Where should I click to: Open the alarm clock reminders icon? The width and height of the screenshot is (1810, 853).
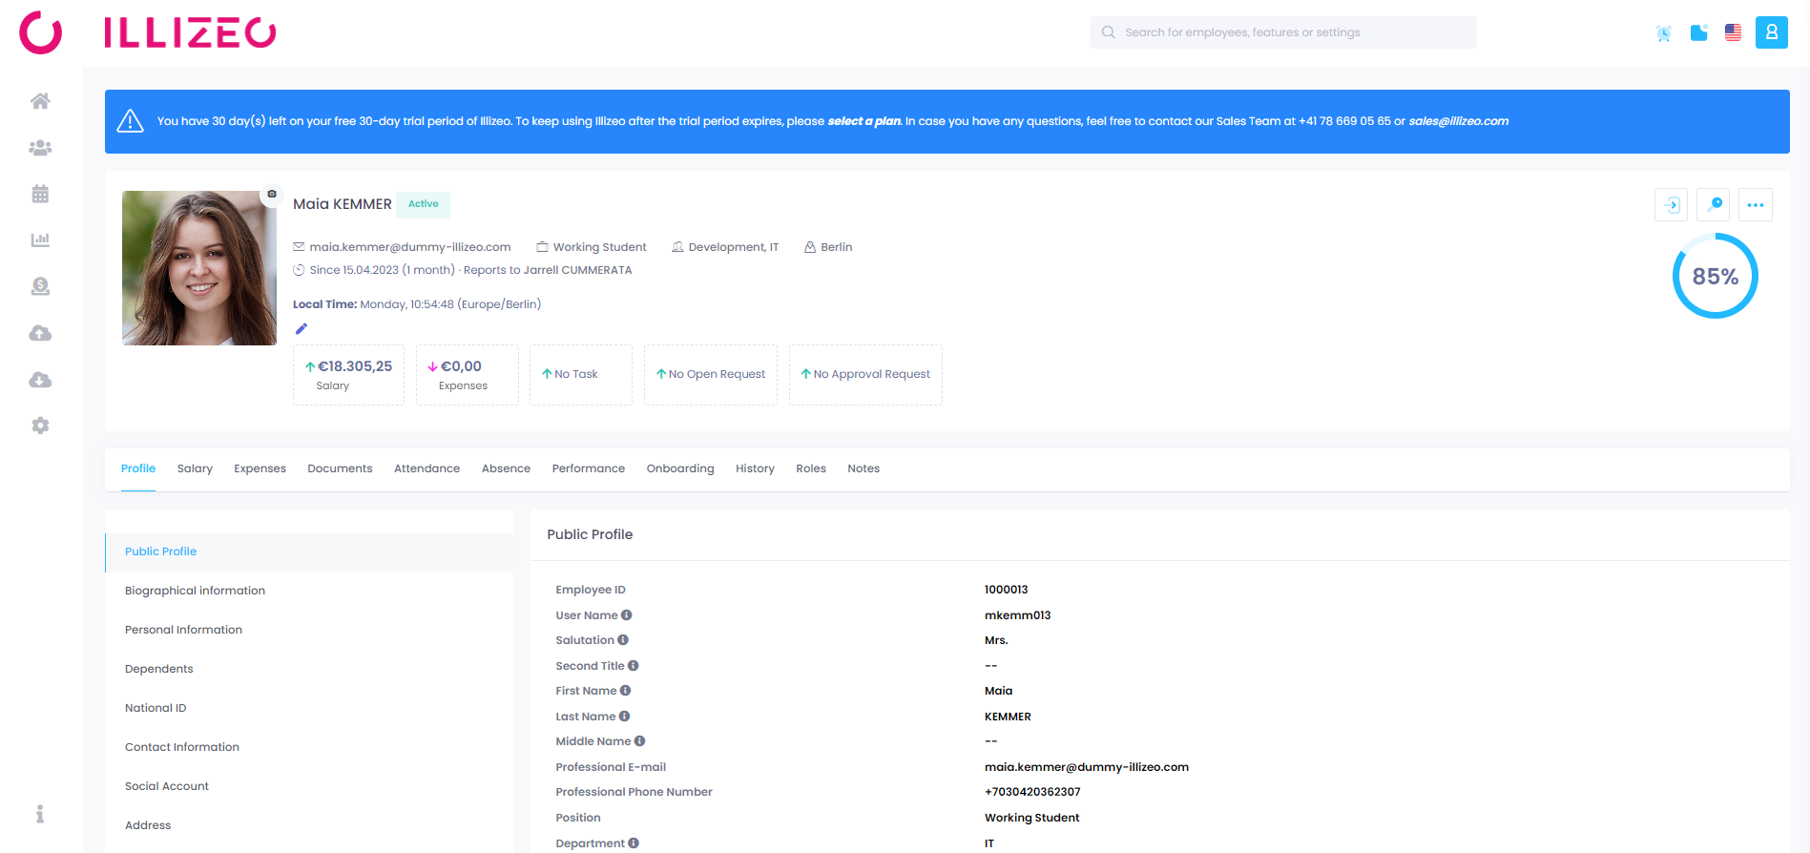[1664, 33]
